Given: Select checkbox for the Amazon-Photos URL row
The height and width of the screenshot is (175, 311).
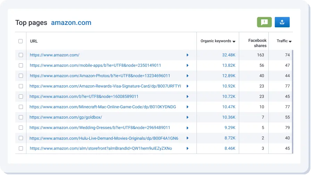Looking at the screenshot, I should (21, 76).
